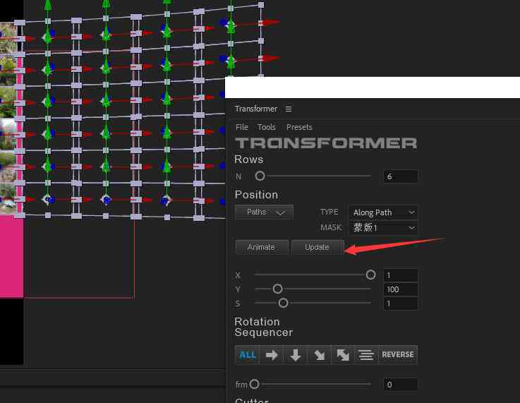Click the frm slider handle
520x403 pixels.
pyautogui.click(x=255, y=384)
